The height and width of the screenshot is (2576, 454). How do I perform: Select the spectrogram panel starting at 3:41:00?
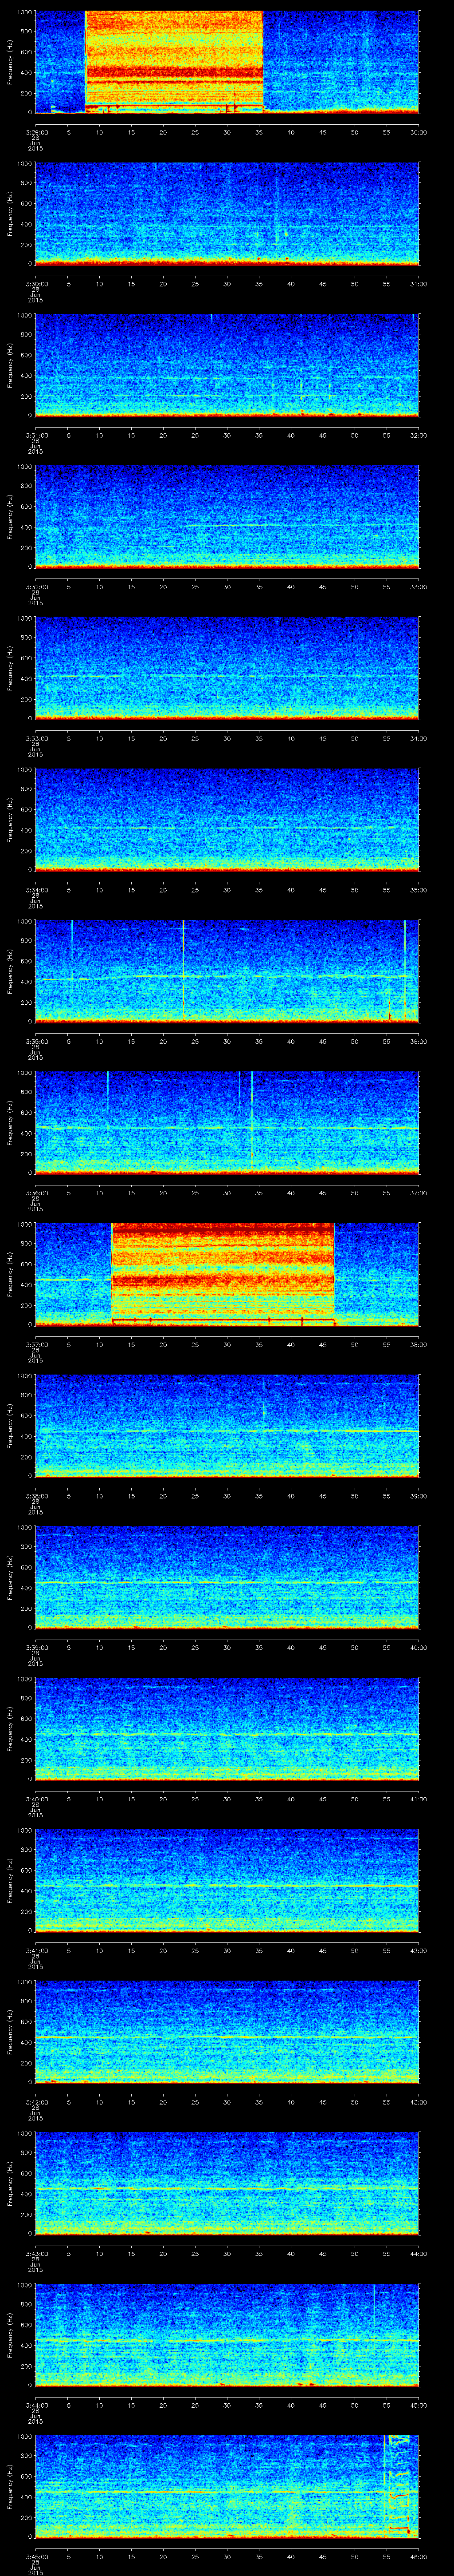click(x=227, y=1880)
